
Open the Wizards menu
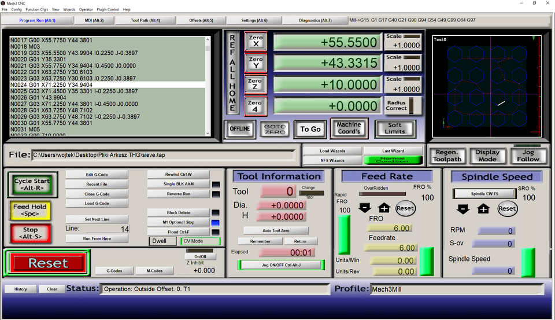[x=69, y=10]
